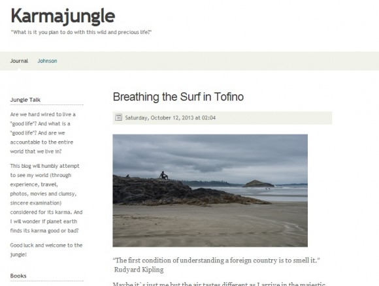Click the Rudyard Kipling attribution line
The height and width of the screenshot is (286, 379).
point(139,270)
